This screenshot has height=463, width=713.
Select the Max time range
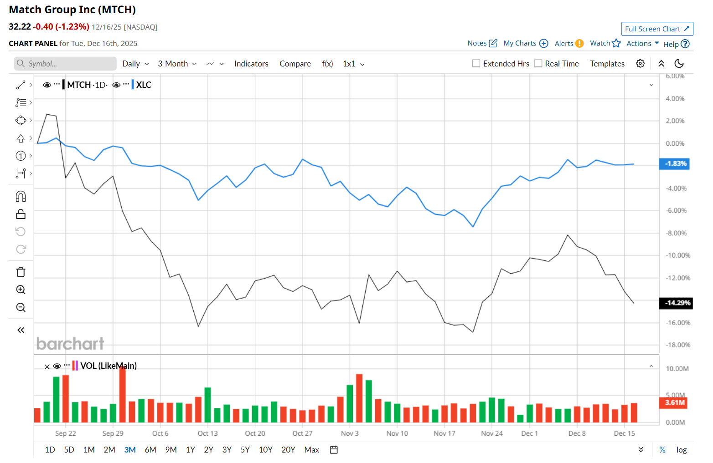click(x=312, y=450)
